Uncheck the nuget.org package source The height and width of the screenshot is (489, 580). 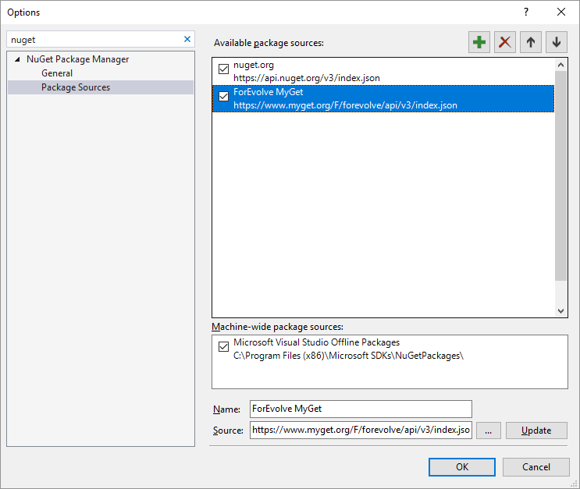coord(223,69)
